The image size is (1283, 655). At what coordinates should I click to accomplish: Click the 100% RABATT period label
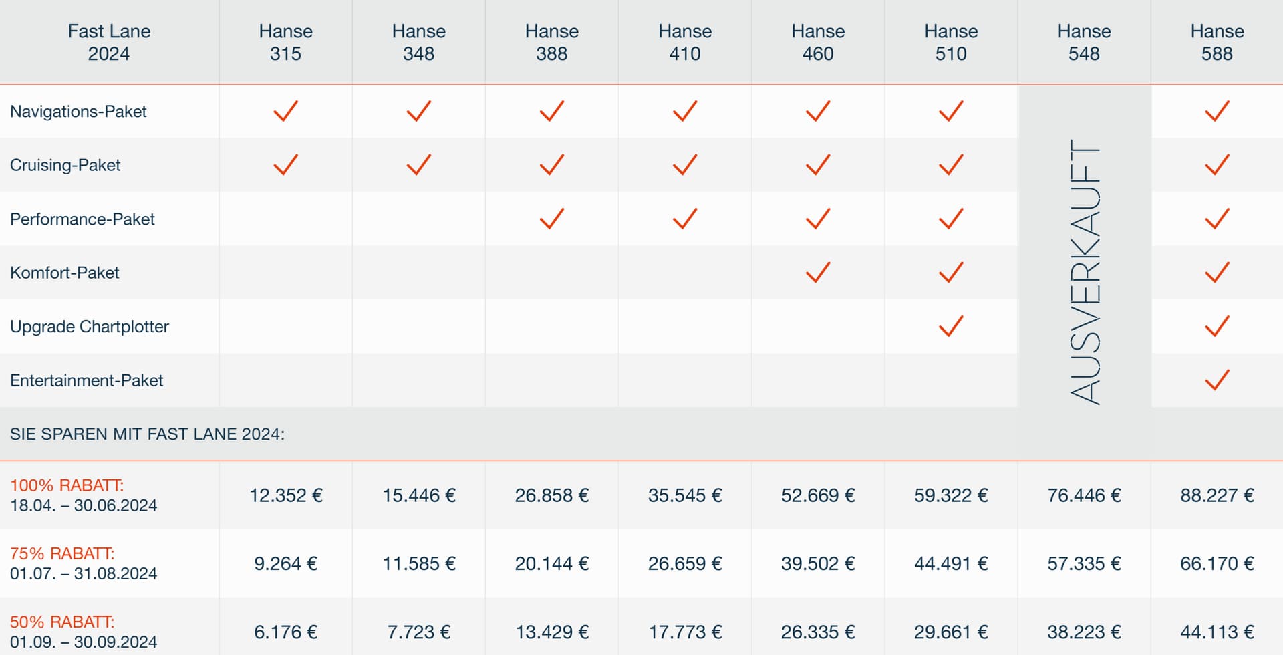coord(84,495)
